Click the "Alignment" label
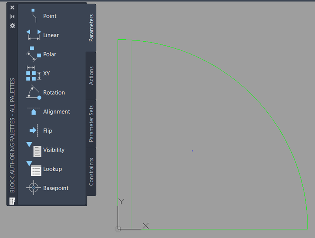Screen dimensions: 315x238 [57, 112]
